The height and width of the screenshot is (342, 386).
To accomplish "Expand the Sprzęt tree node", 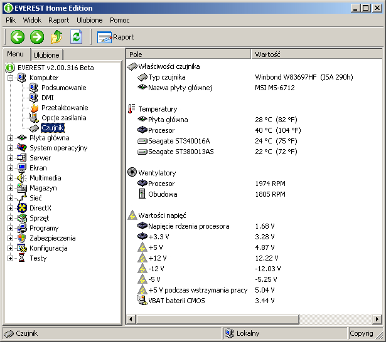I will point(10,218).
